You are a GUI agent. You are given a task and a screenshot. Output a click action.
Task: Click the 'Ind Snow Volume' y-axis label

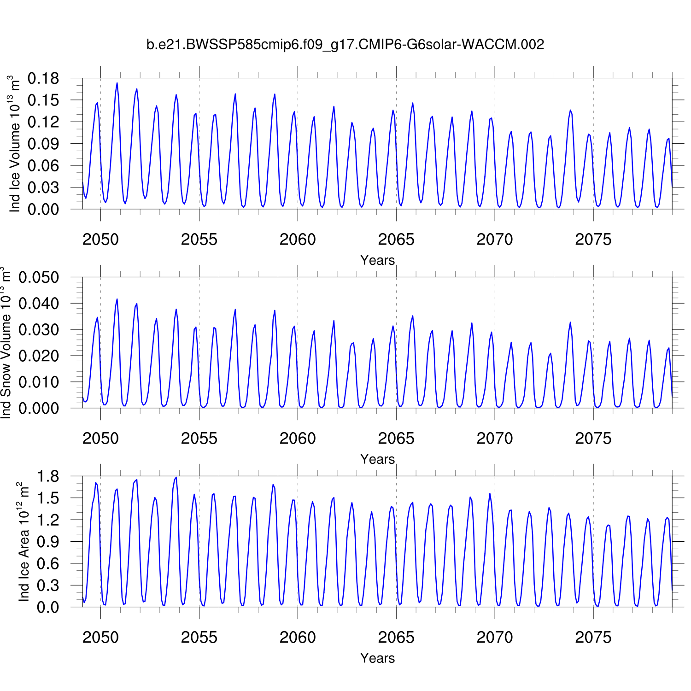(x=6, y=343)
